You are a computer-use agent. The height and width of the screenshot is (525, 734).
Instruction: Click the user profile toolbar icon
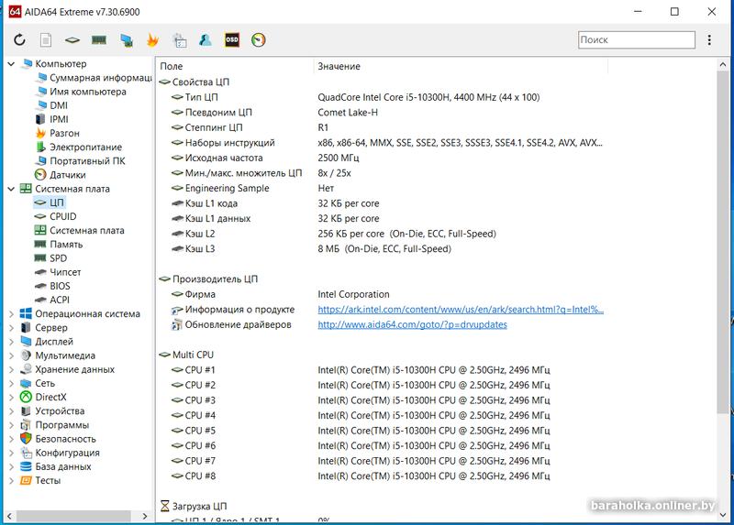coord(206,39)
